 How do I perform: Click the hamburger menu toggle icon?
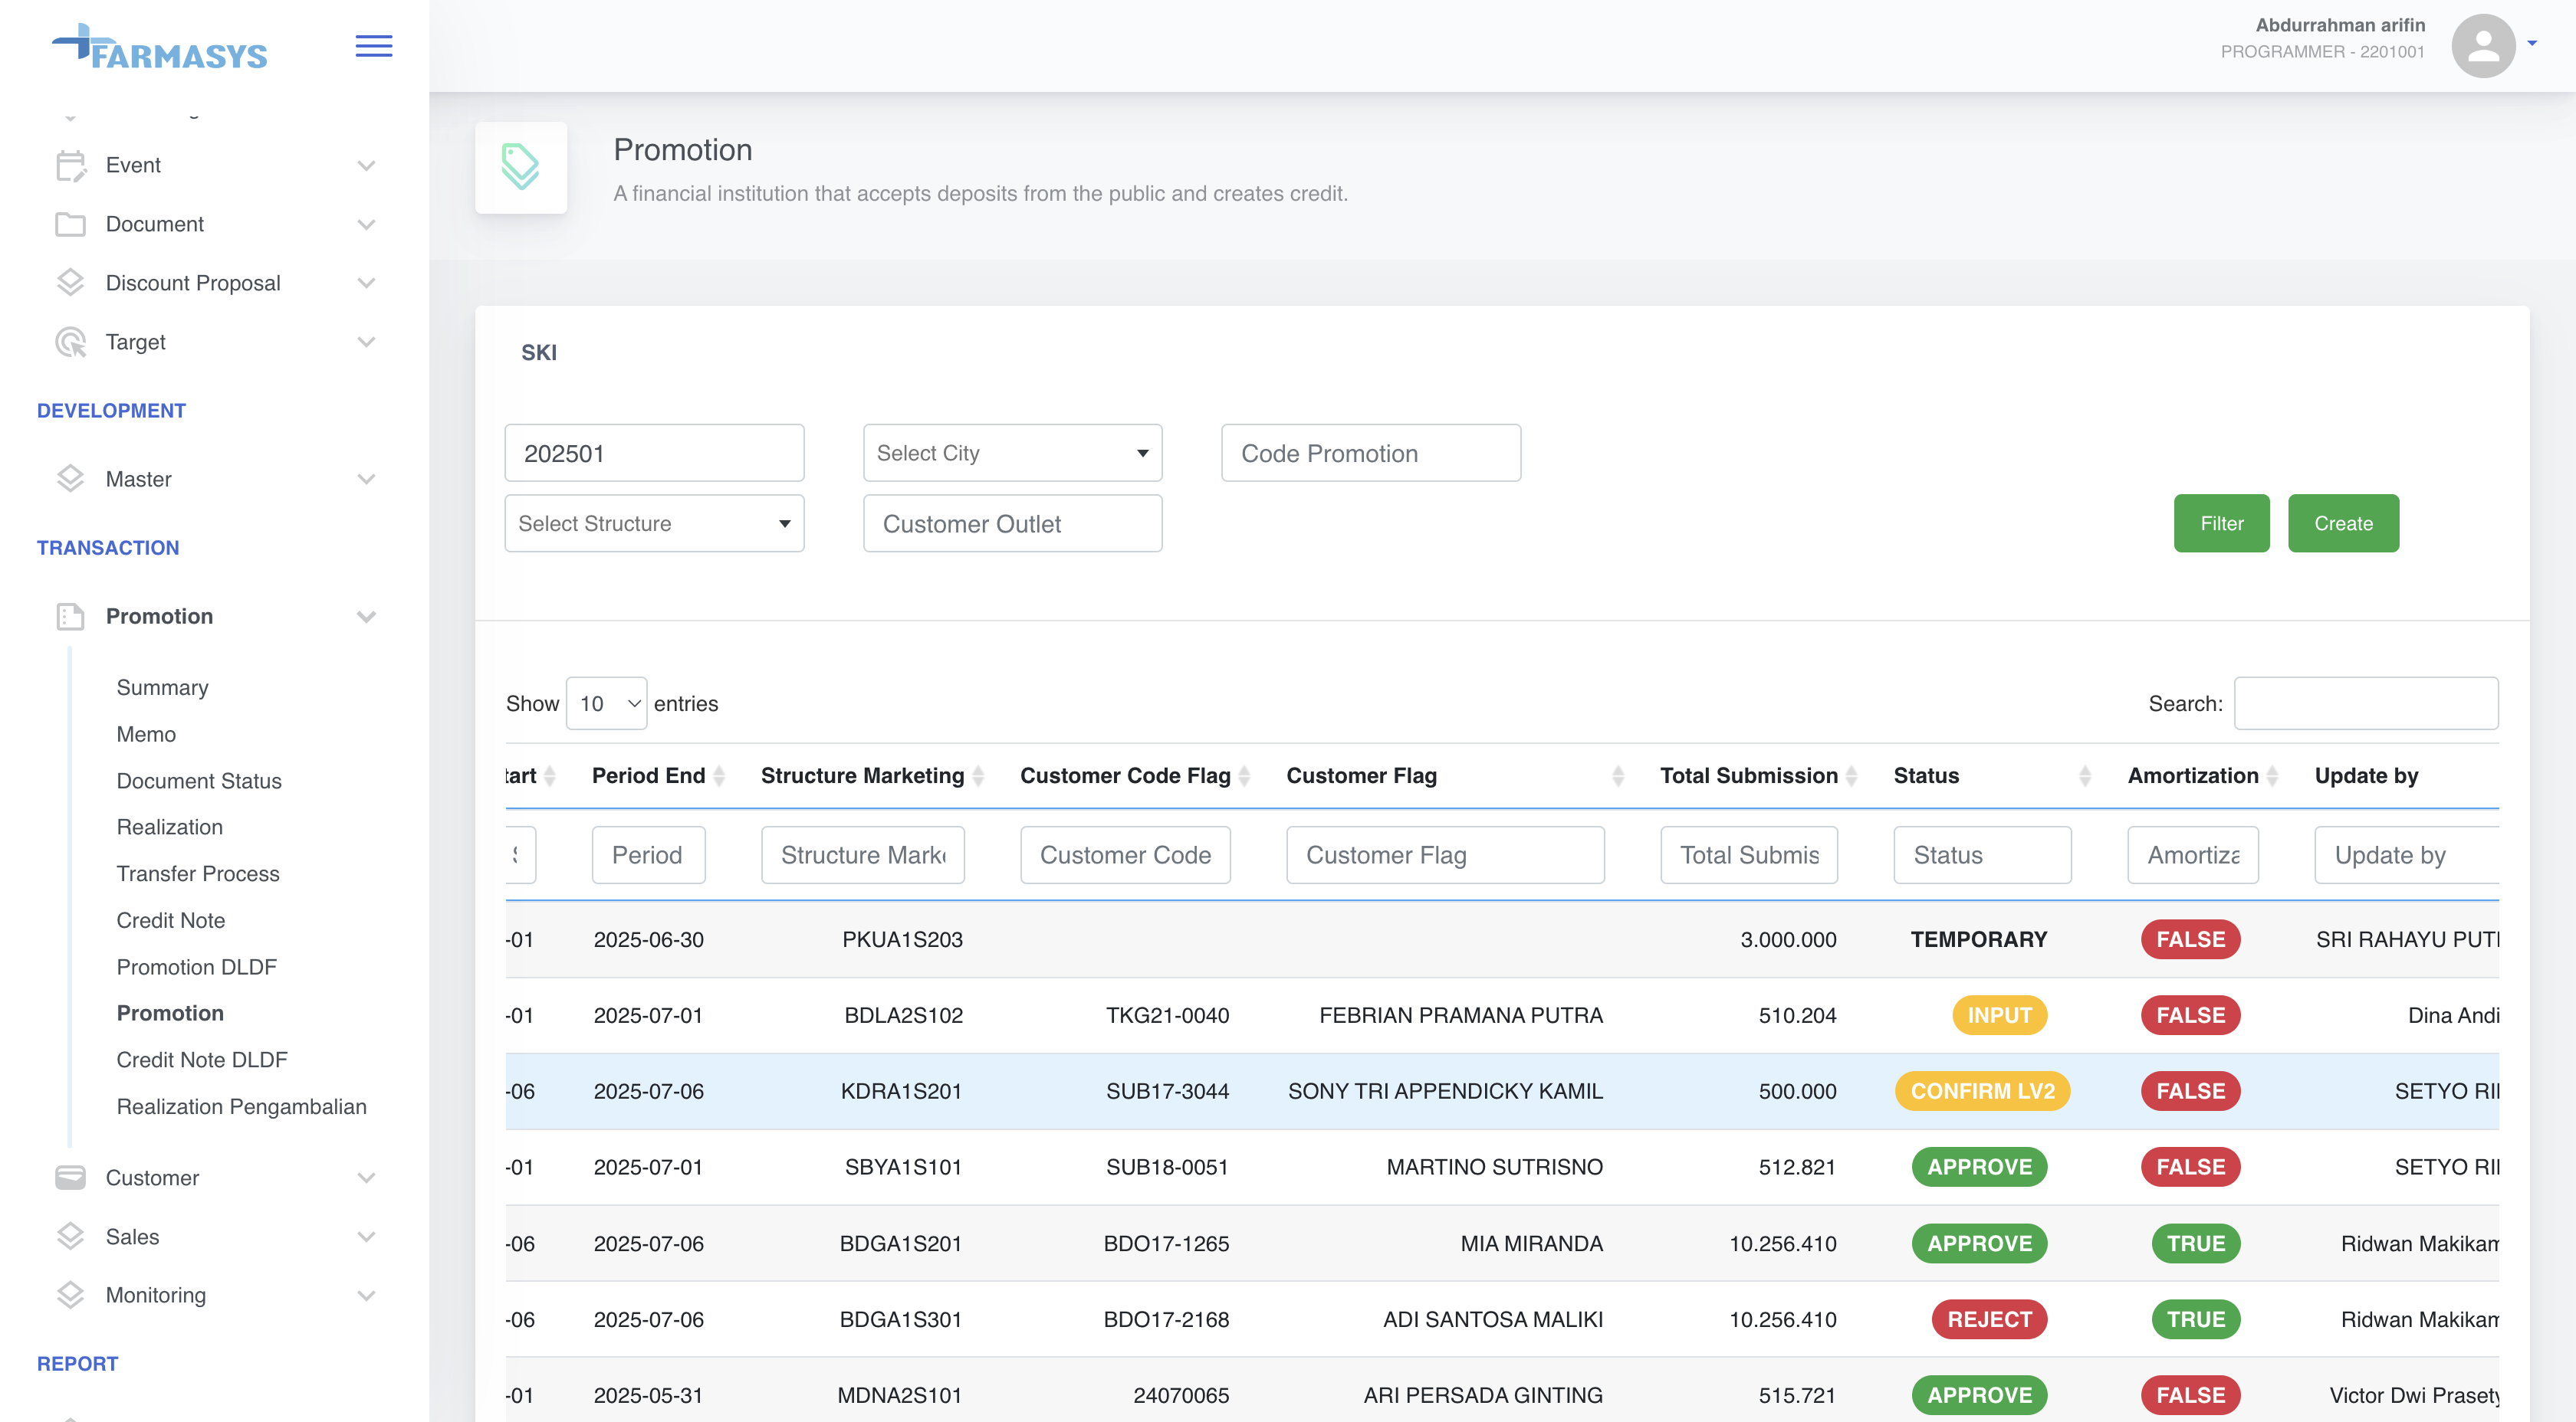[x=373, y=46]
